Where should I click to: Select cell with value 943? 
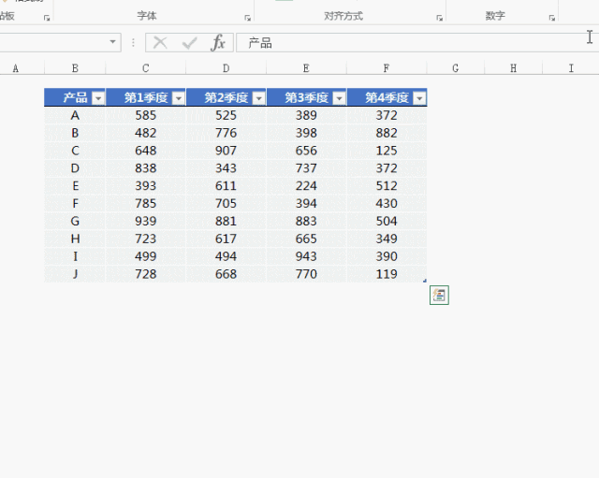[x=306, y=256]
